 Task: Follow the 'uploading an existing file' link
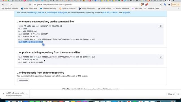point(57,12)
